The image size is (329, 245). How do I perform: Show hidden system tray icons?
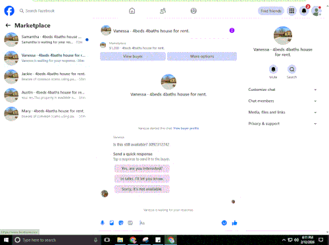pyautogui.click(x=284, y=240)
